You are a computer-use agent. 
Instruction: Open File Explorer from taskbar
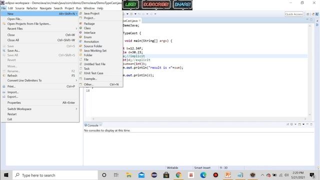click(129, 175)
